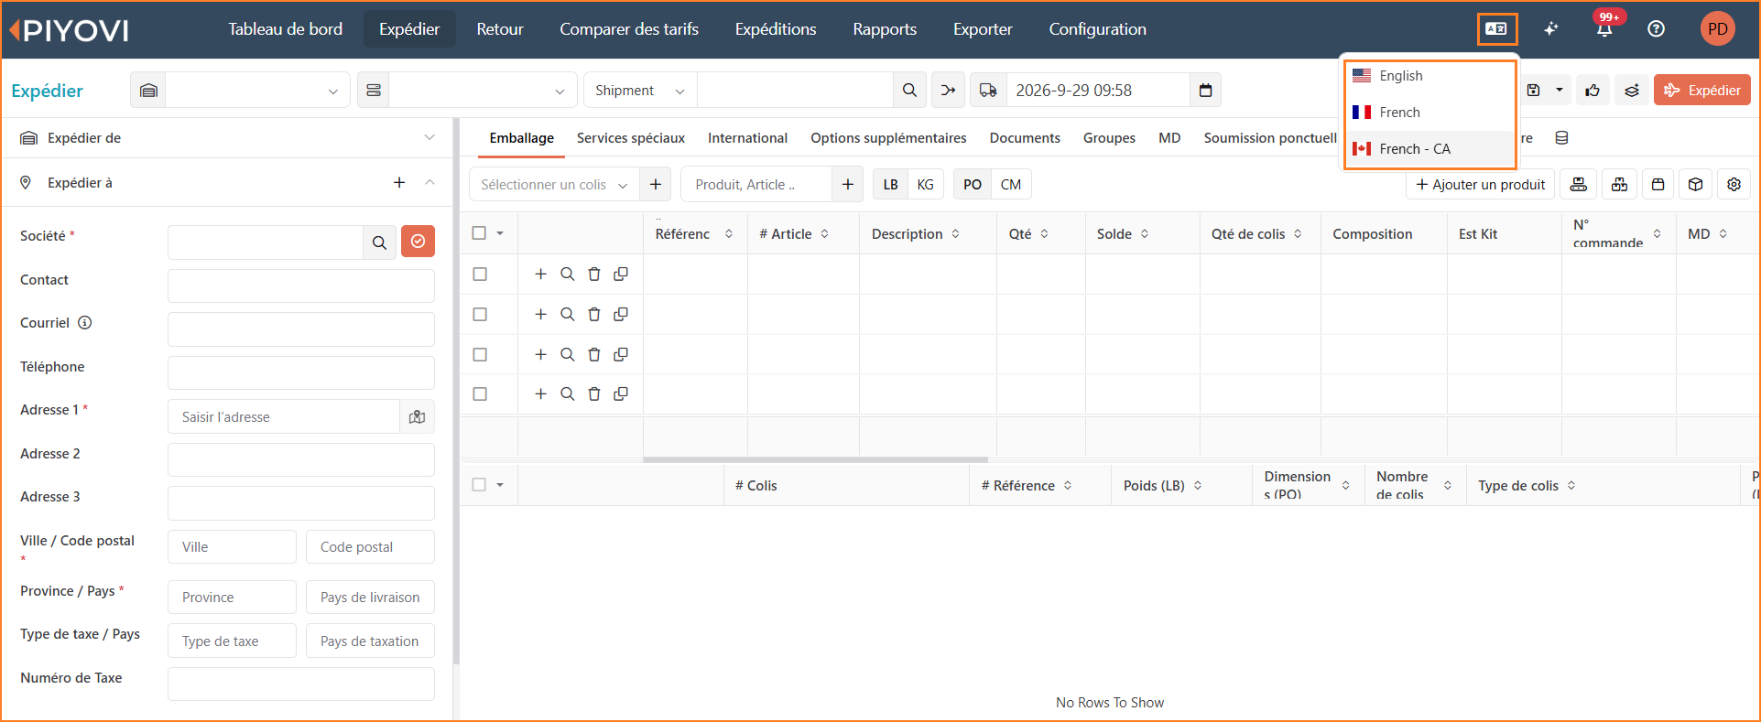Open the PD user avatar menu
1761x722 pixels.
(x=1717, y=29)
